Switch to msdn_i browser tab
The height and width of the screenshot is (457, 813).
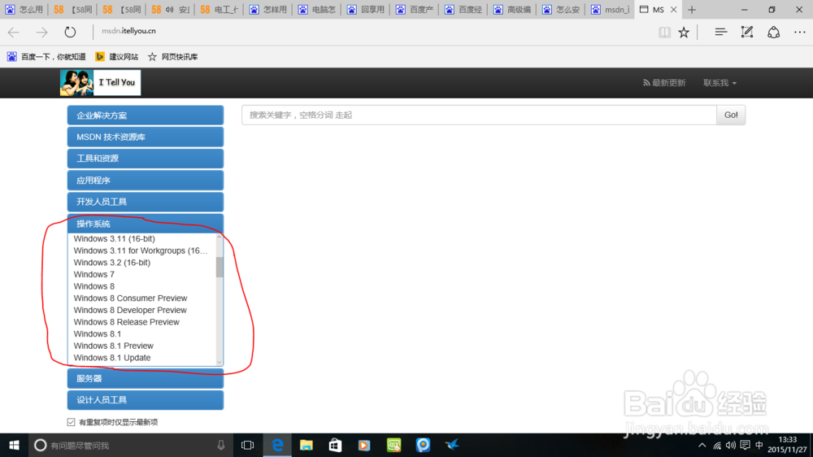tap(610, 9)
